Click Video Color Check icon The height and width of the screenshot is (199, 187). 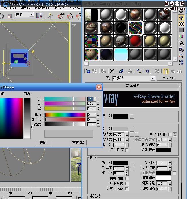pyautogui.click(x=181, y=36)
